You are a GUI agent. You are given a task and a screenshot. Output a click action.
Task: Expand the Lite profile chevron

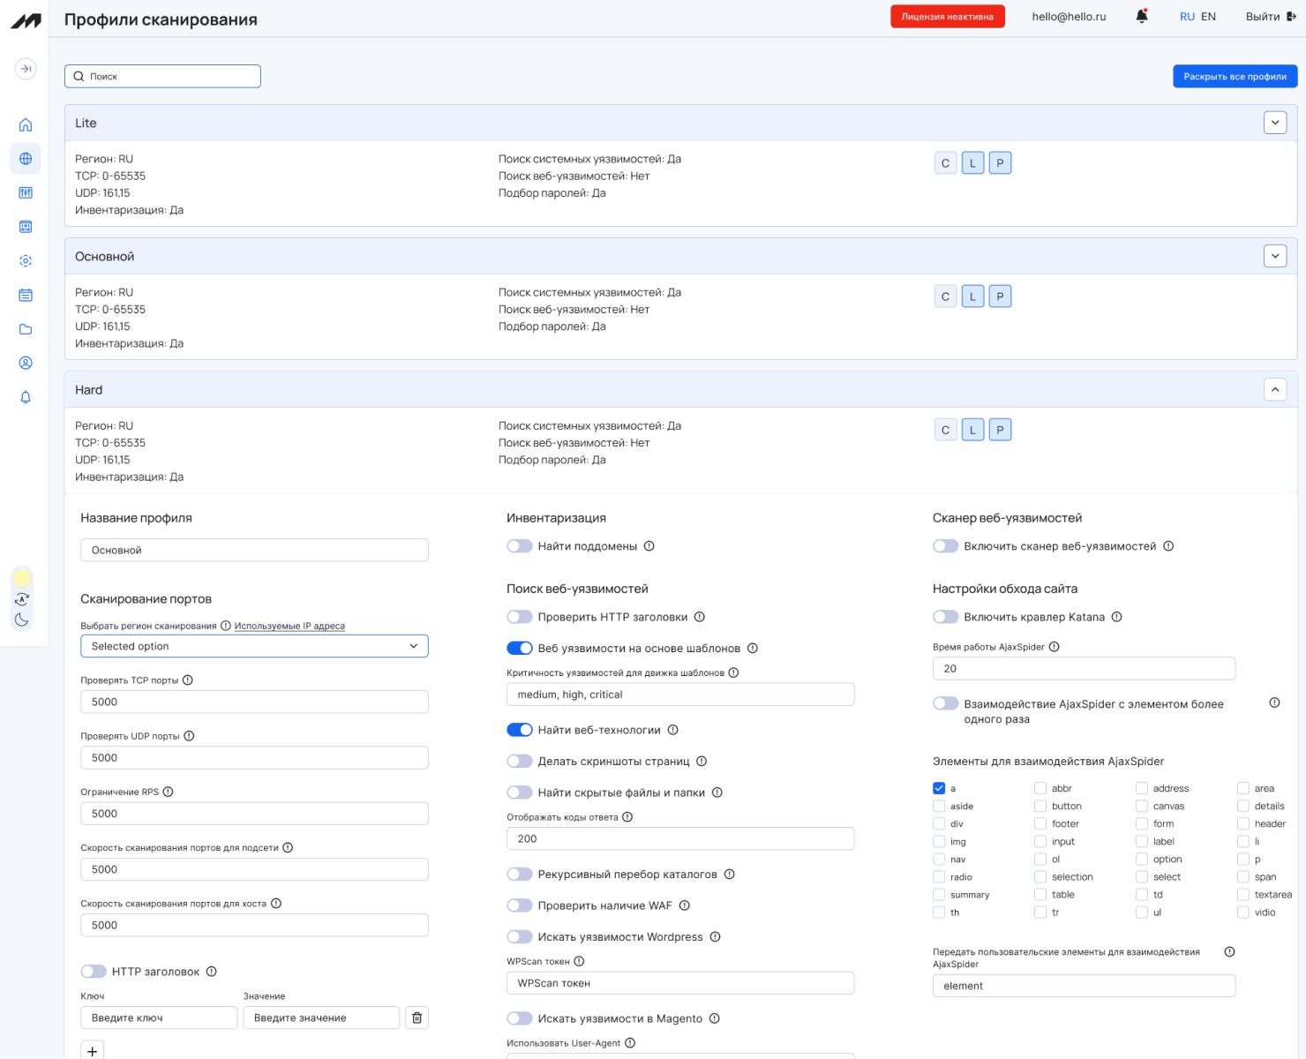[x=1275, y=123]
